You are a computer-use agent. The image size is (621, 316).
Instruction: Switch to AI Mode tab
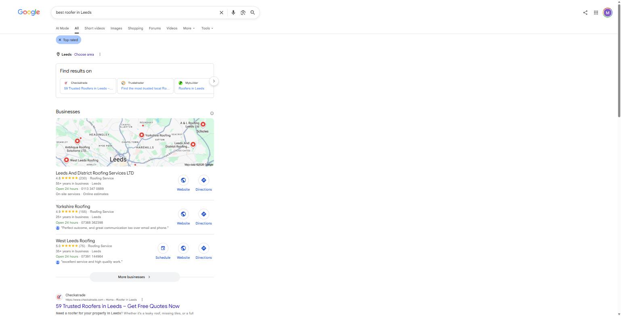62,28
